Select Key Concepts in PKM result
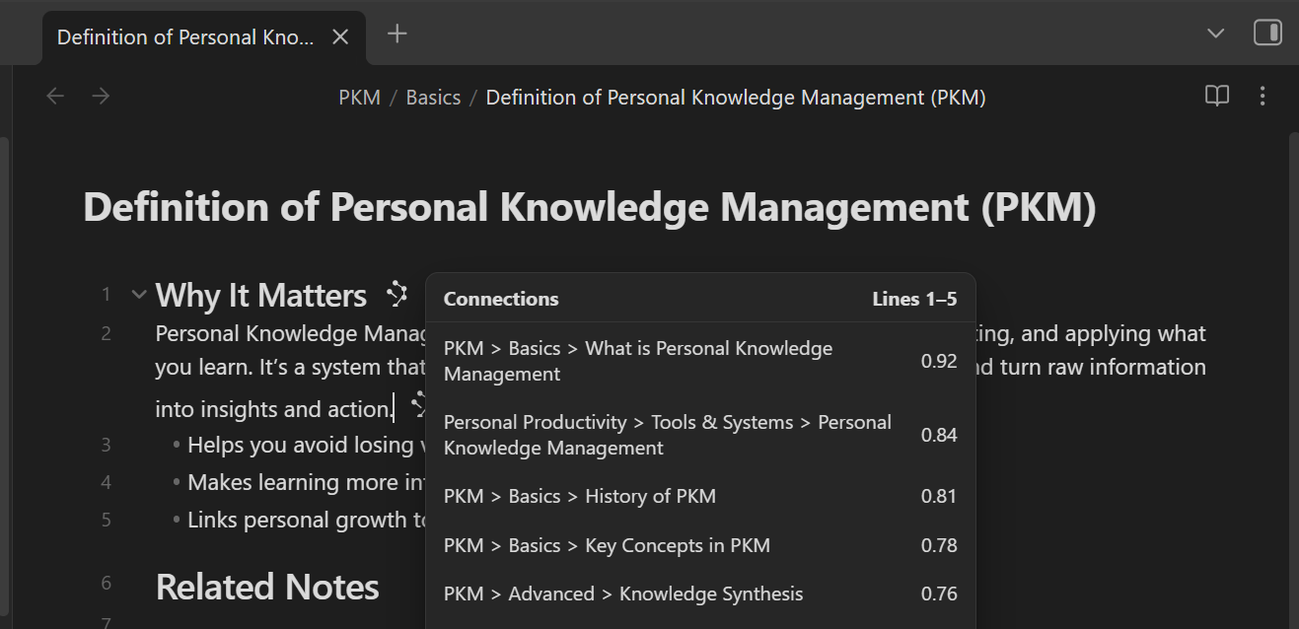Viewport: 1299px width, 629px height. point(607,545)
